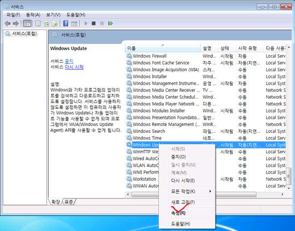Select Windows Modules Installer row

[x=205, y=110]
